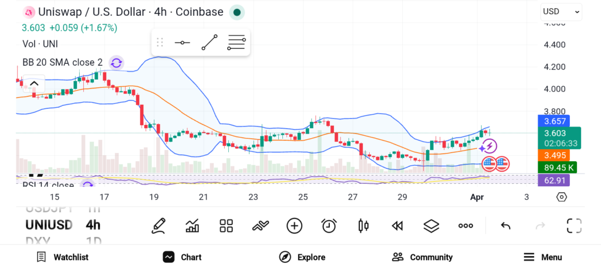Start bar replay with the rewind icon
This screenshot has width=601, height=270.
(x=397, y=225)
